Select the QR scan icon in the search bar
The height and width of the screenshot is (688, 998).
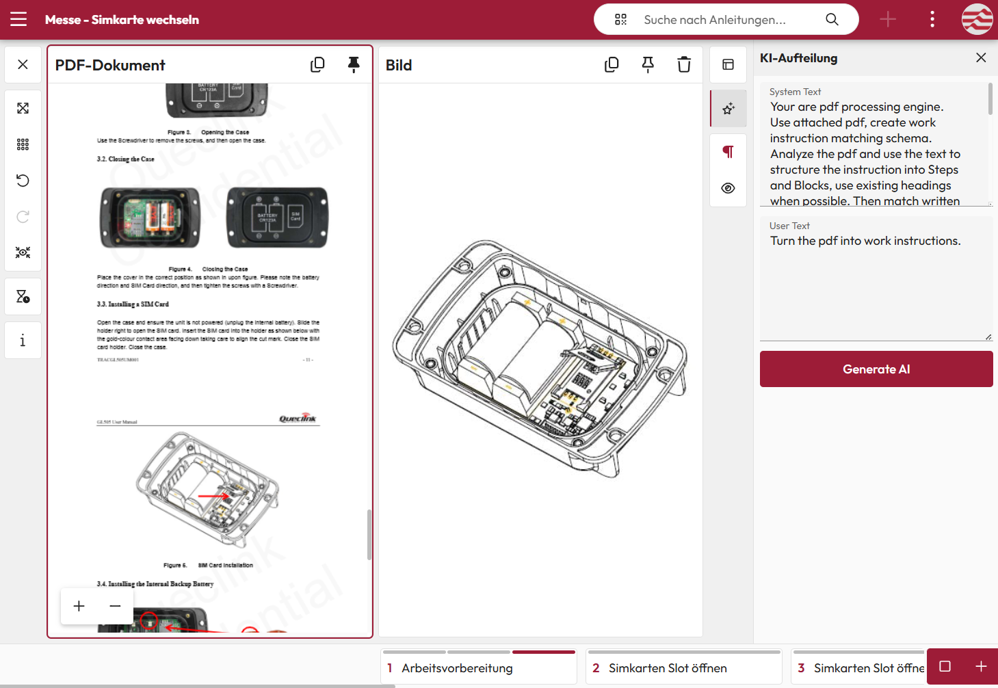(620, 19)
